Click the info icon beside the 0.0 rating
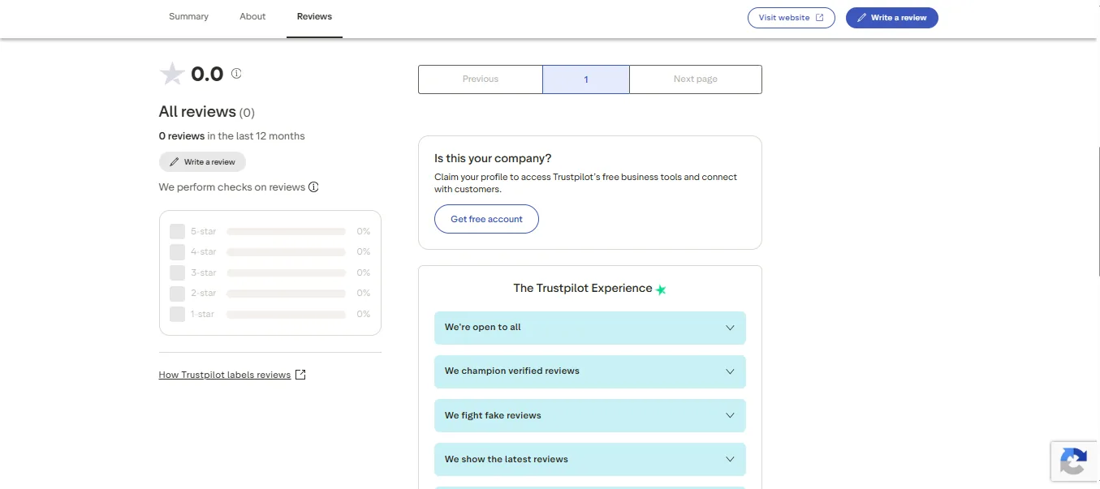Image resolution: width=1100 pixels, height=489 pixels. click(236, 73)
